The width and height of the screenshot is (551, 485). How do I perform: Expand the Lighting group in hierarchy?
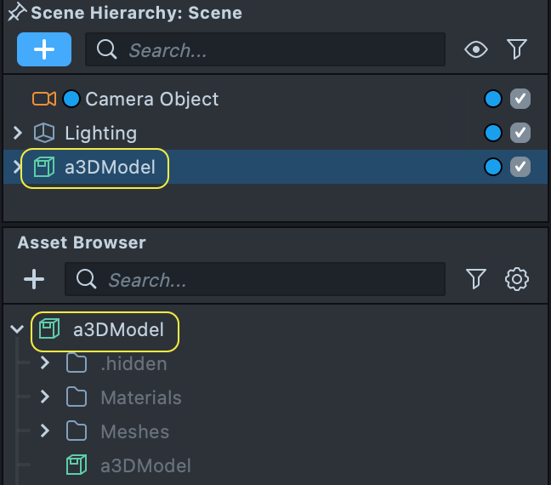[x=17, y=133]
